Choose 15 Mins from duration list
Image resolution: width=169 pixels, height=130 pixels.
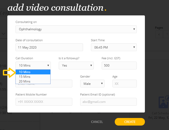pyautogui.click(x=33, y=77)
